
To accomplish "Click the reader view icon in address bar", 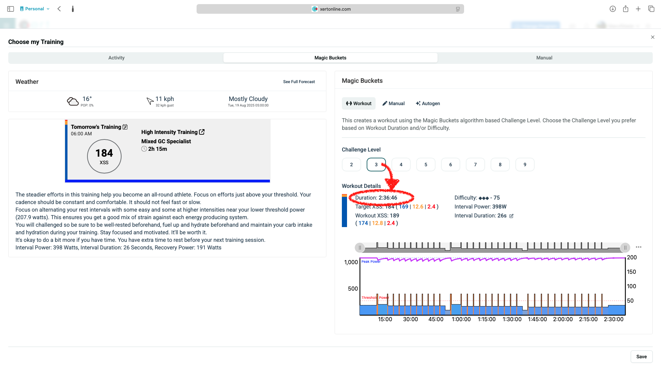I will tap(458, 9).
